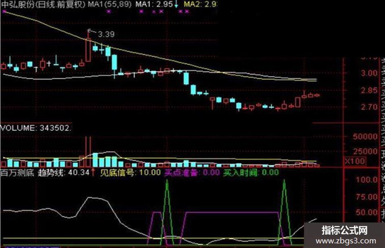This screenshot has width=385, height=248.
Task: Click the 3.39 high price annotation
Action: click(x=106, y=34)
